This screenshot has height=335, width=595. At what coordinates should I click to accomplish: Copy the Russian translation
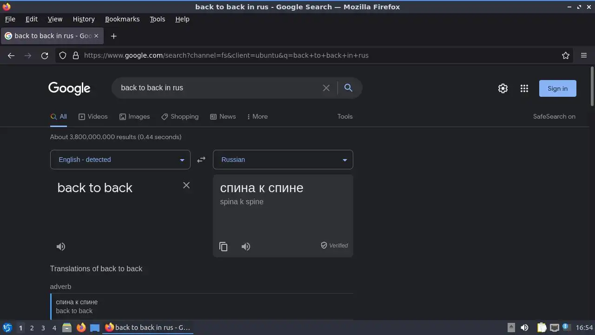point(224,247)
